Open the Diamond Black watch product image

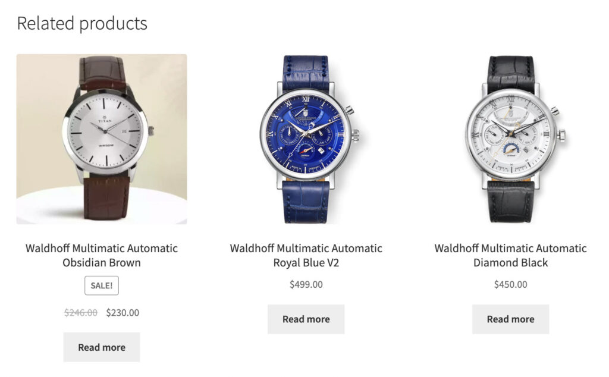[x=511, y=139]
